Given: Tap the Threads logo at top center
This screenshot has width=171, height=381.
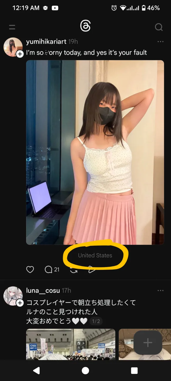Looking at the screenshot, I should pos(85,26).
